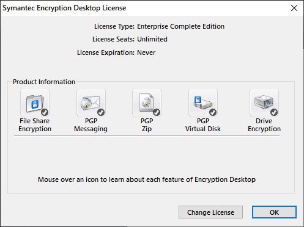Image resolution: width=304 pixels, height=227 pixels.
Task: Click the 'File Share Encryption' label text
Action: (35, 125)
